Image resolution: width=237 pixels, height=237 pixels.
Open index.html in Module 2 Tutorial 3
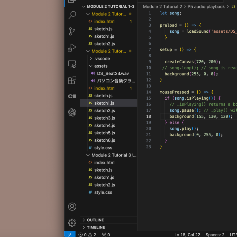click(x=109, y=163)
